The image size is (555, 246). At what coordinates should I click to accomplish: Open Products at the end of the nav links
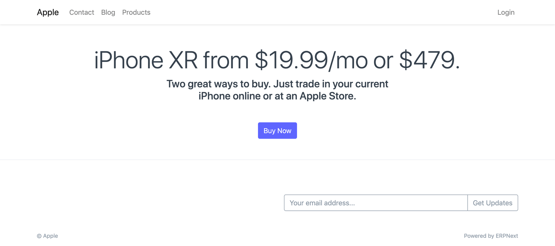[x=136, y=12]
